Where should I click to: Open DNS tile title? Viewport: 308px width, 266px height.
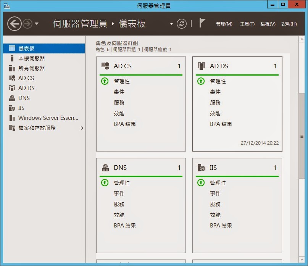tap(120, 168)
